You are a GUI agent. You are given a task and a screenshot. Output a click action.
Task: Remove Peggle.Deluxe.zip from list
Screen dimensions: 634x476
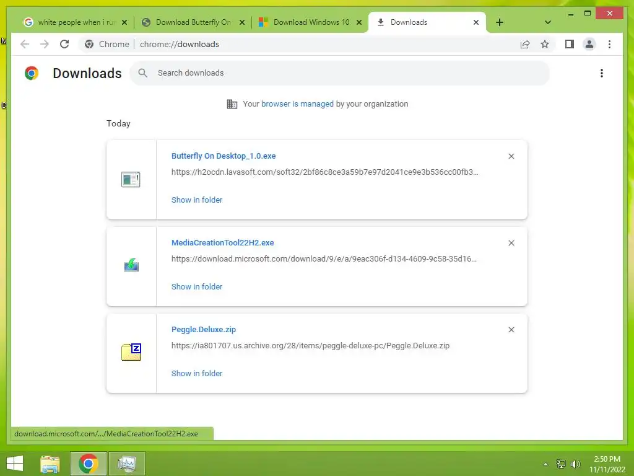pyautogui.click(x=511, y=330)
